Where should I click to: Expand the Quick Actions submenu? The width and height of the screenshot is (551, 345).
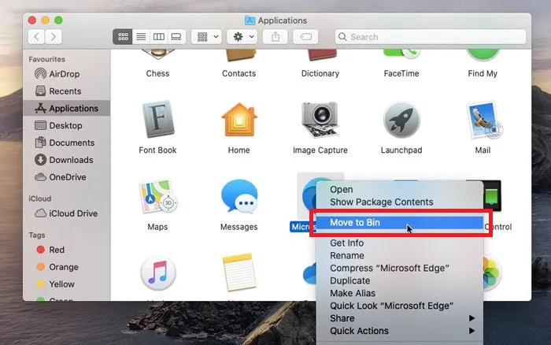(x=400, y=331)
